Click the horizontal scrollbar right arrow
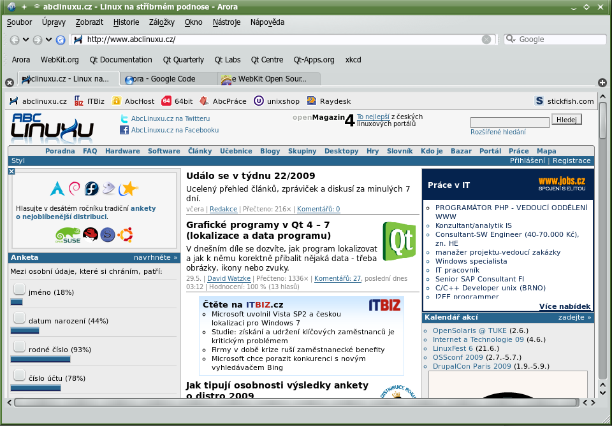 [594, 402]
